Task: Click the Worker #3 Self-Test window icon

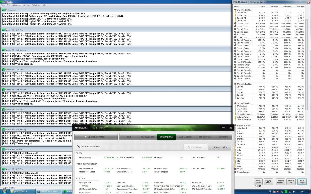Action: coord(3,70)
